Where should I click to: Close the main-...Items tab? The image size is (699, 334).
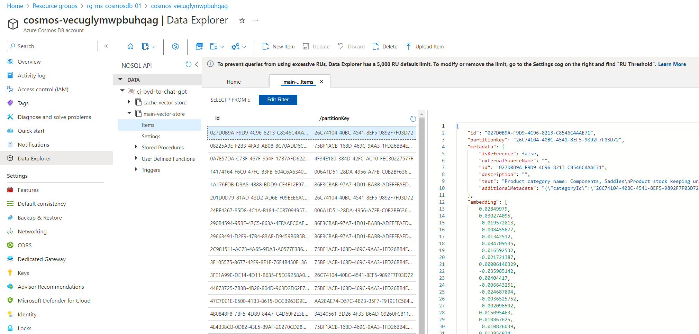pyautogui.click(x=321, y=82)
